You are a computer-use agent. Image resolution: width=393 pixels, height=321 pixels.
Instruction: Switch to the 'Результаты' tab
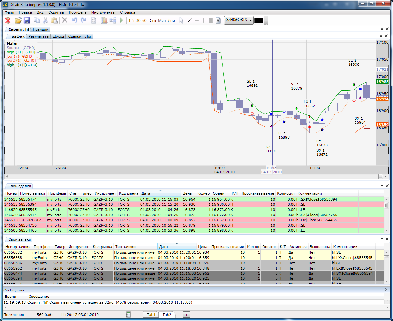tap(39, 36)
